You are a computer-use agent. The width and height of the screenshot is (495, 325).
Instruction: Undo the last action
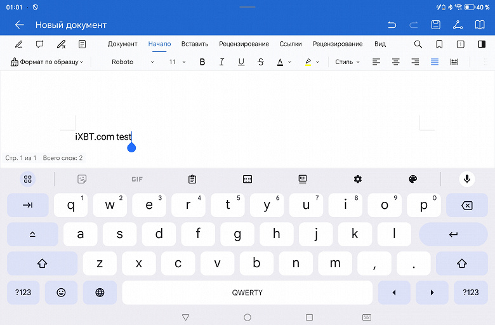coord(392,25)
